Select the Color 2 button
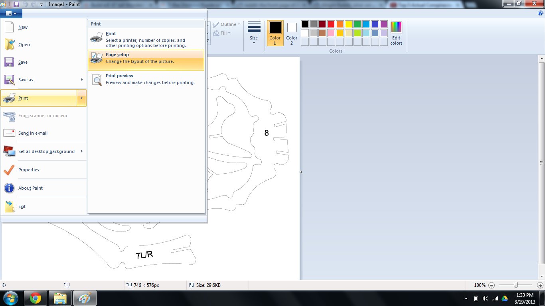The height and width of the screenshot is (306, 545). point(292,33)
